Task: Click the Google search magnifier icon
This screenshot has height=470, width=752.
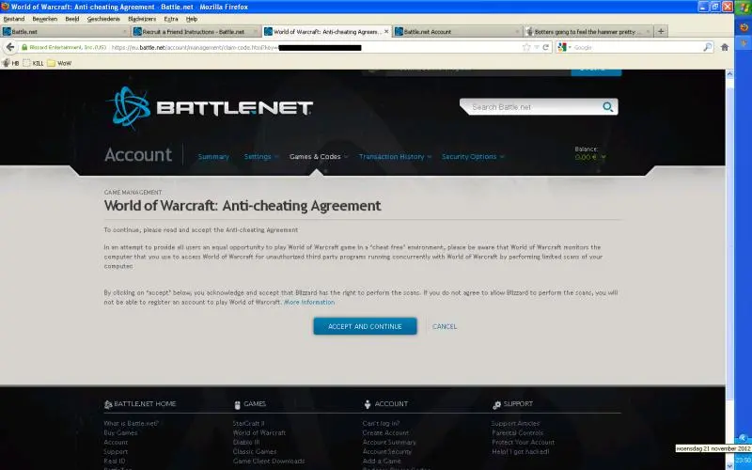Action: (x=708, y=47)
